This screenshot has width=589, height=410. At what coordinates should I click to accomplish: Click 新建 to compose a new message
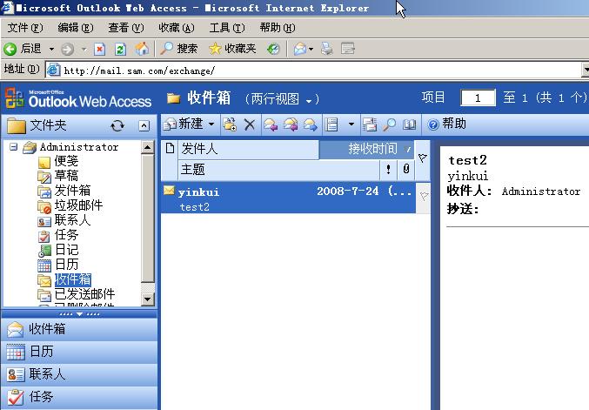click(184, 124)
